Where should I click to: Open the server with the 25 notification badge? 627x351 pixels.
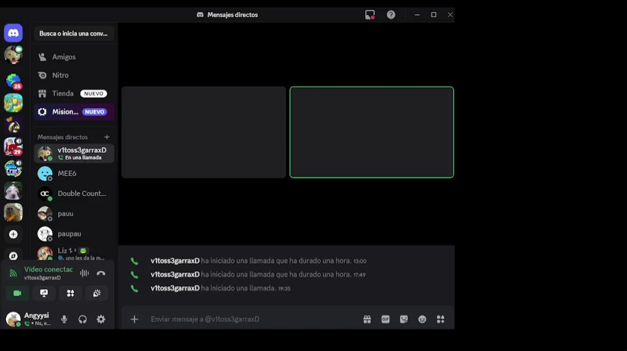coord(13,81)
